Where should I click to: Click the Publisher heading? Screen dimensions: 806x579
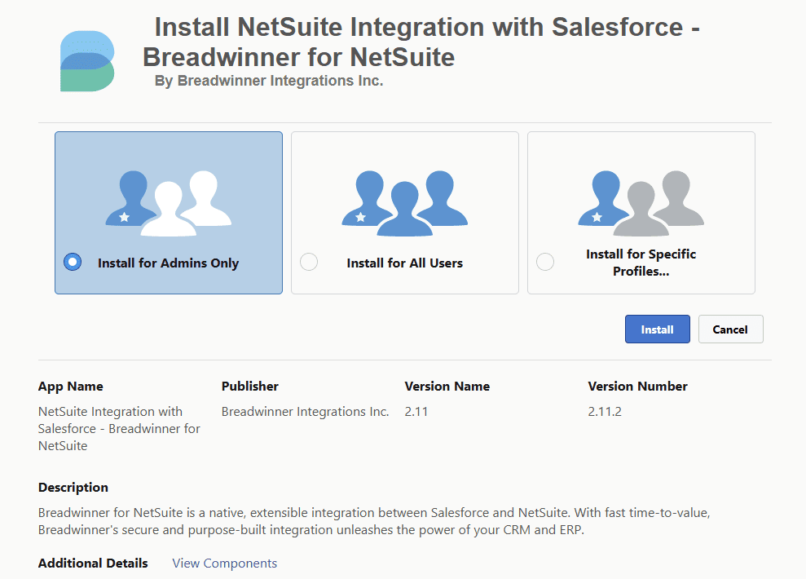tap(250, 387)
